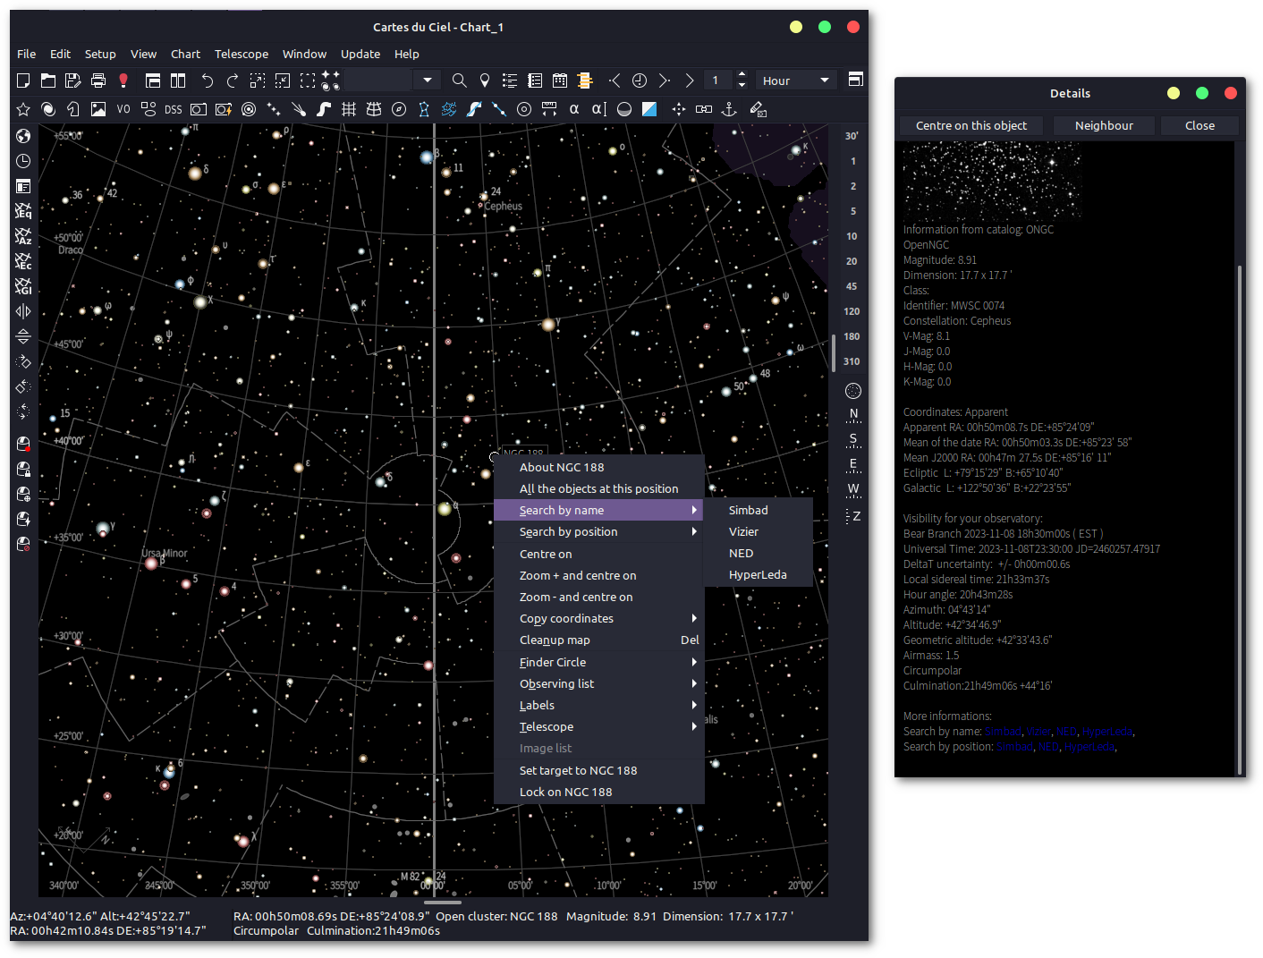Print the chart using printer icon
The height and width of the screenshot is (958, 1263).
(98, 81)
